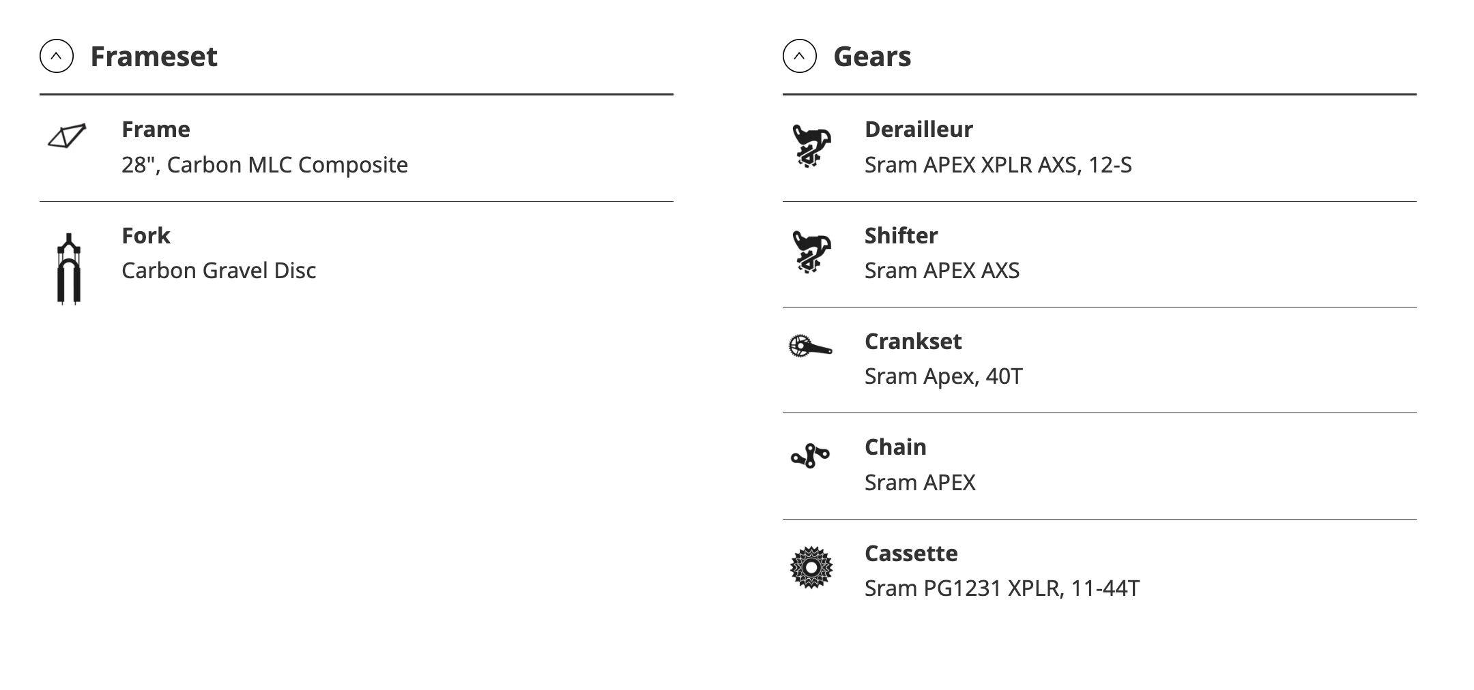Click the cassette sprocket icon
The width and height of the screenshot is (1474, 690).
[x=811, y=567]
